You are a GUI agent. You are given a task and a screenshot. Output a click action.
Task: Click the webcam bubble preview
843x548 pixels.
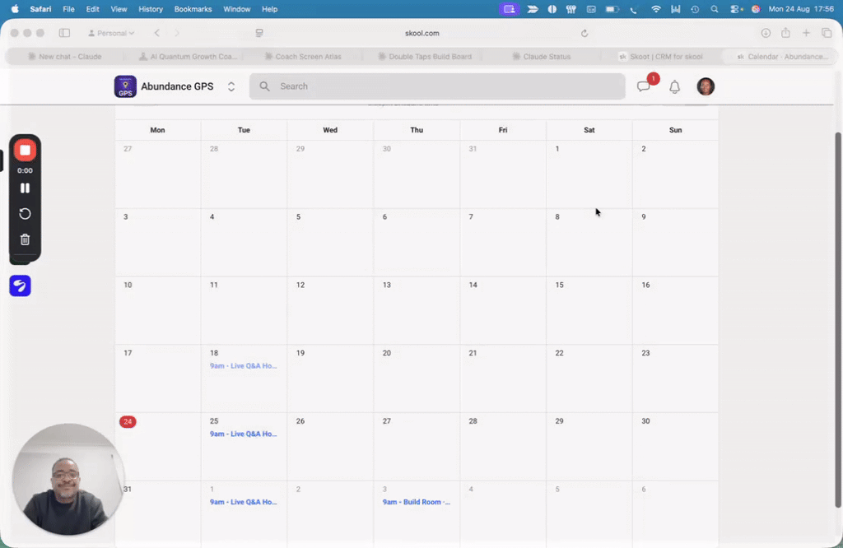pyautogui.click(x=68, y=479)
